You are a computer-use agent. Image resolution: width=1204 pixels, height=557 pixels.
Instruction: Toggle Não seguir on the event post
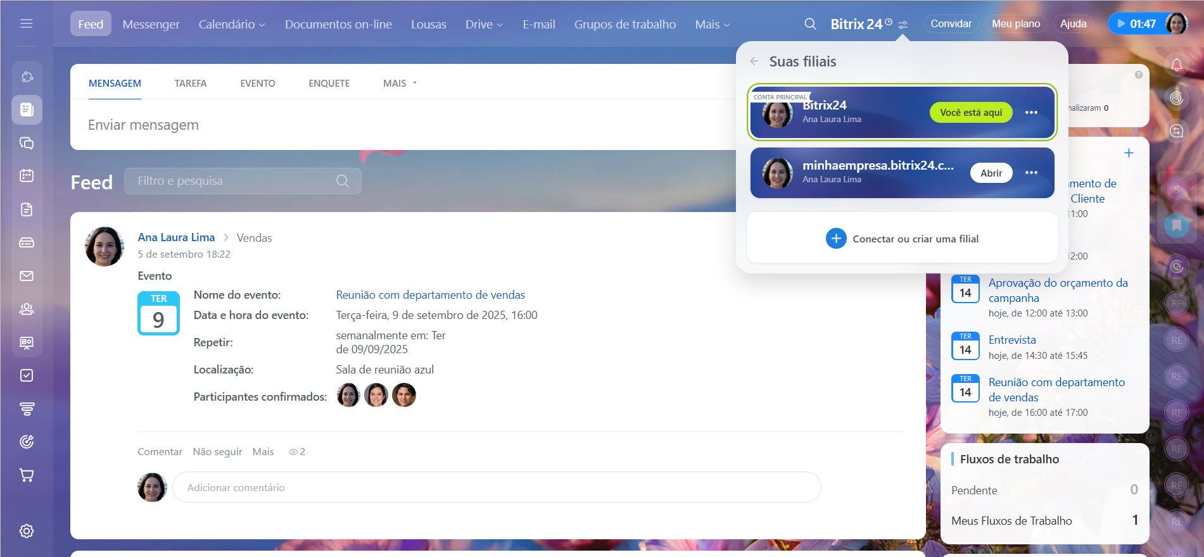click(x=217, y=452)
